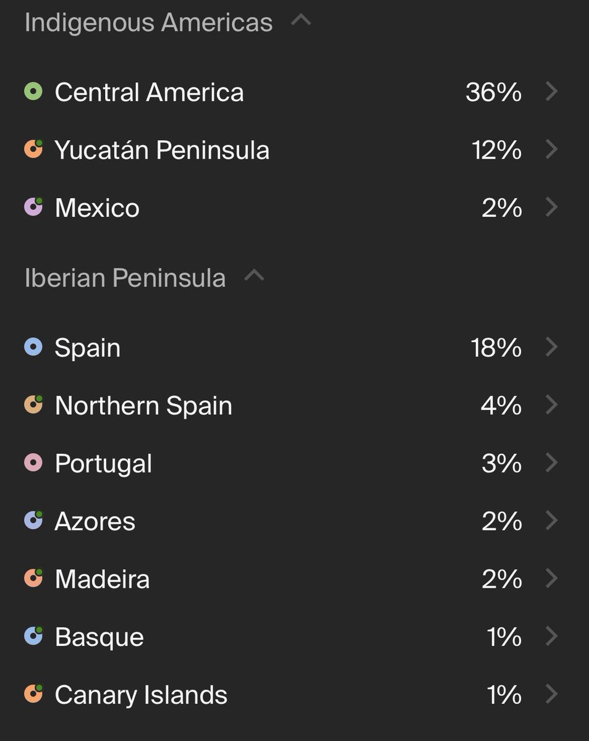Click the Iberian Peninsula heading
Image resolution: width=589 pixels, height=741 pixels.
[125, 278]
